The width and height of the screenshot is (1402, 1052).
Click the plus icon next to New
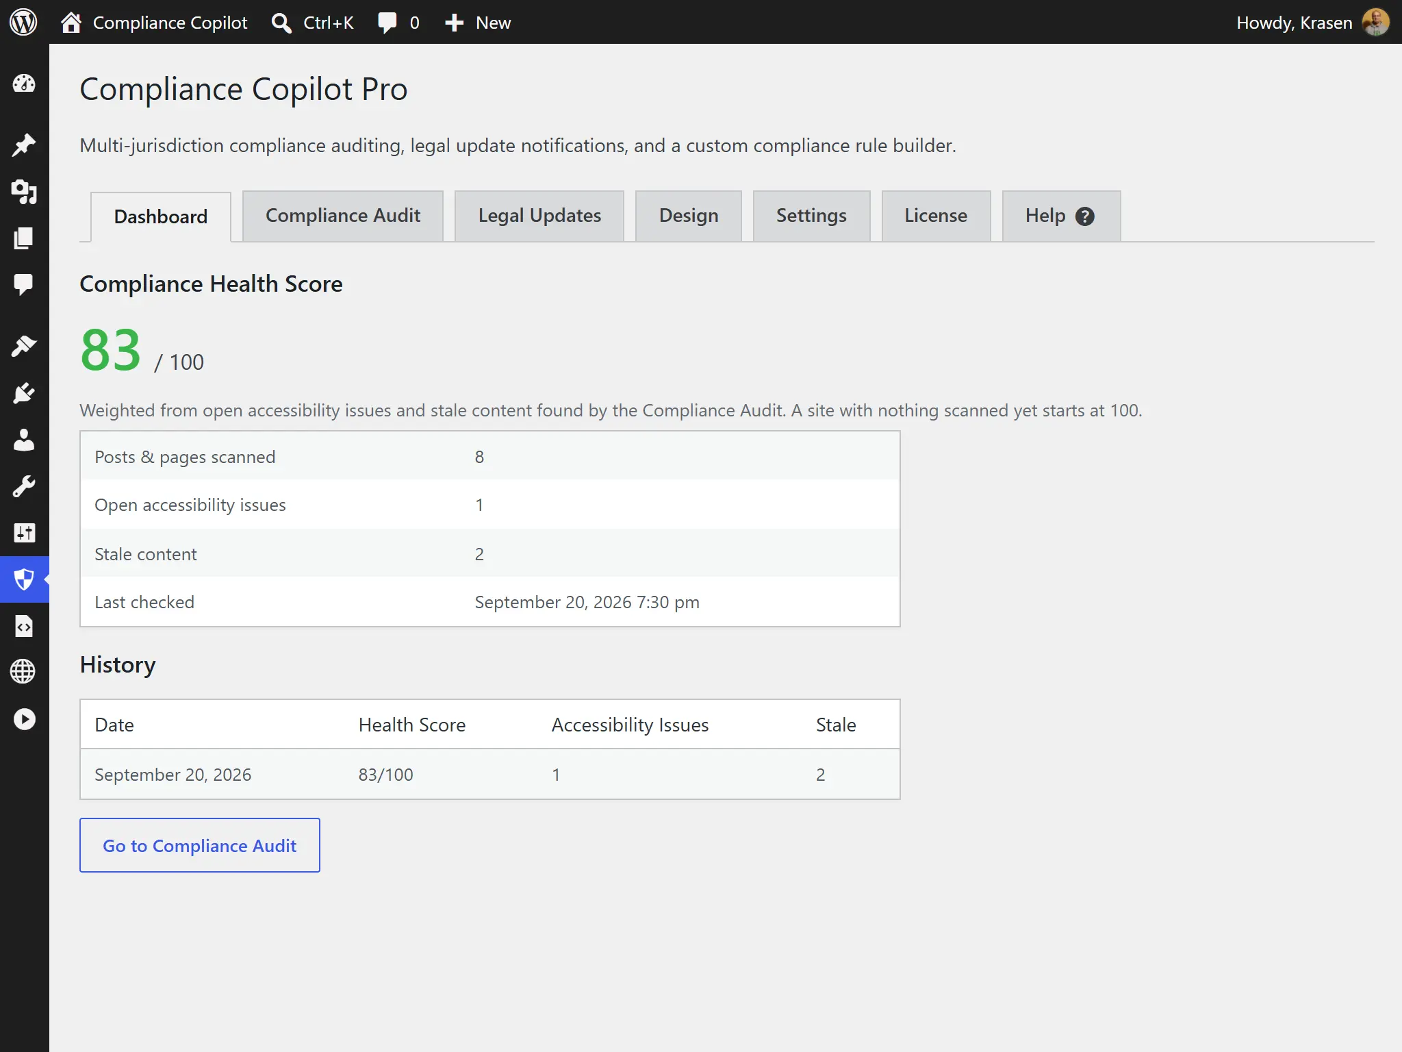coord(454,23)
